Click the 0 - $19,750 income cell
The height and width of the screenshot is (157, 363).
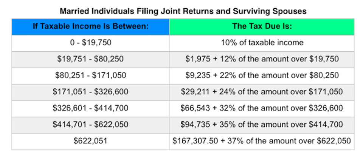click(x=90, y=43)
